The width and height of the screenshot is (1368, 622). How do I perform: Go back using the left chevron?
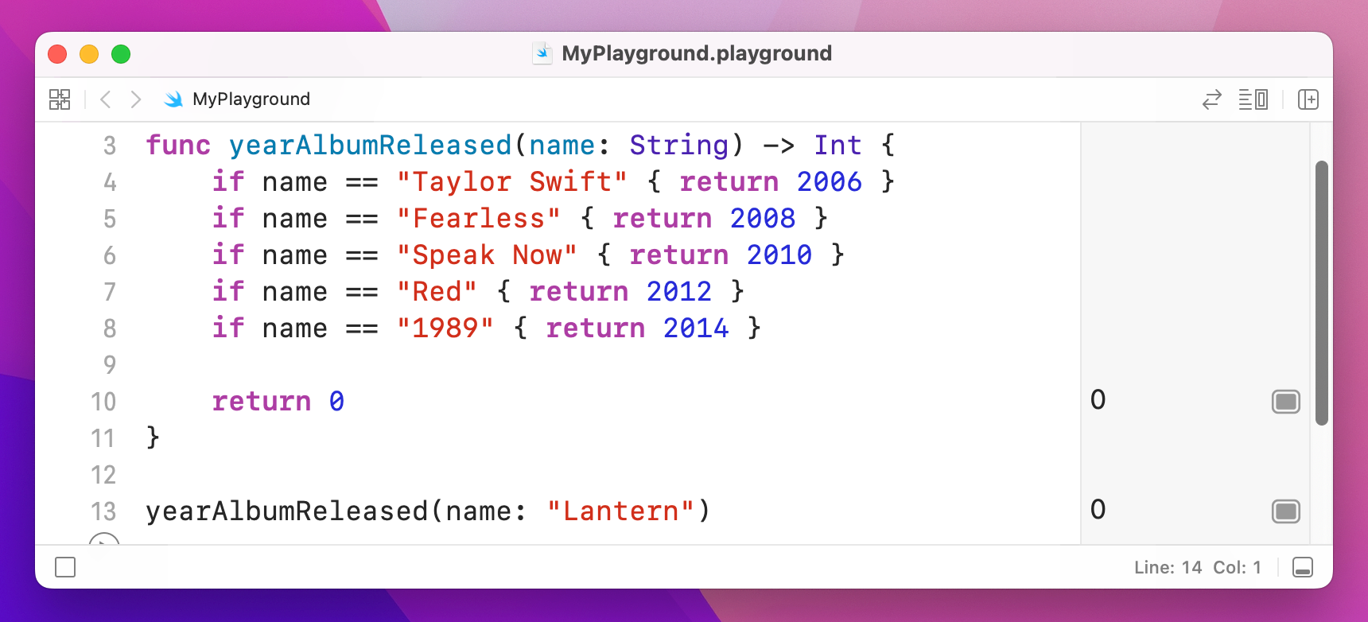[106, 99]
